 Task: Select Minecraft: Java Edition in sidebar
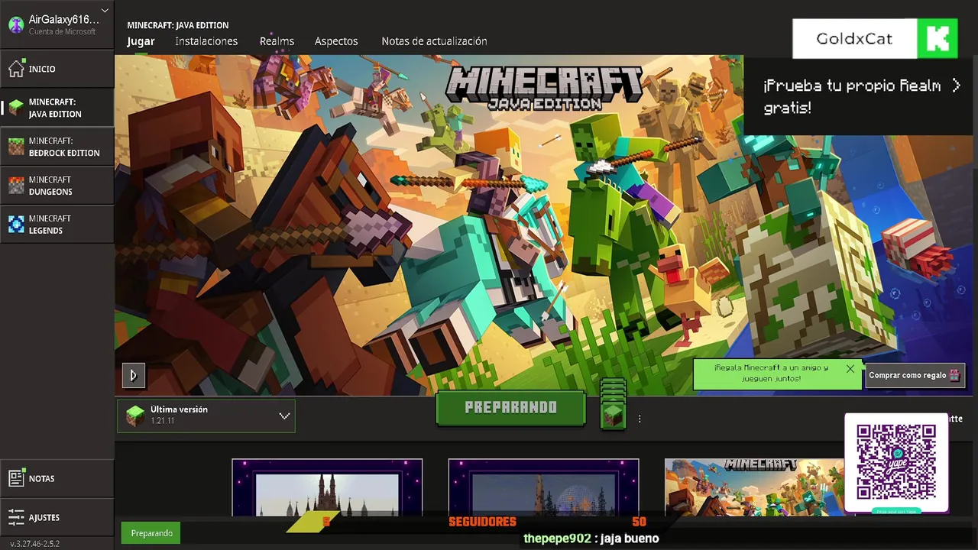(x=57, y=108)
